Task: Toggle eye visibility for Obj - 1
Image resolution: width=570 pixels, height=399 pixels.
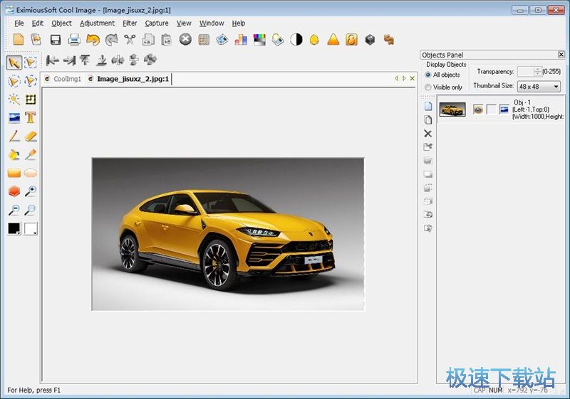Action: click(478, 110)
